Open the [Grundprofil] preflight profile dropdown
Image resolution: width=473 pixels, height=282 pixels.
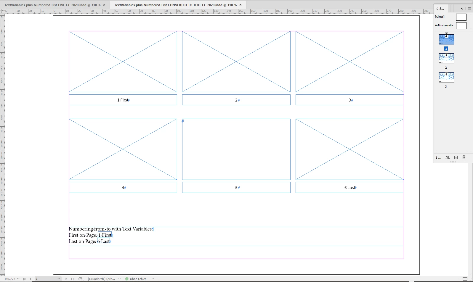[119, 279]
